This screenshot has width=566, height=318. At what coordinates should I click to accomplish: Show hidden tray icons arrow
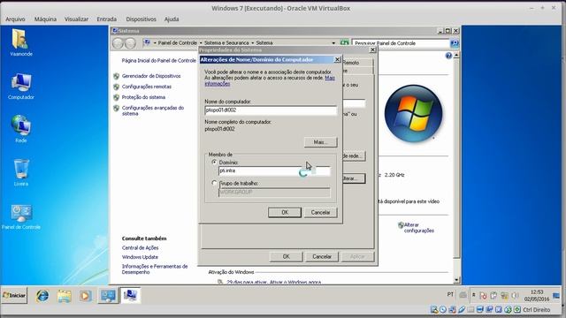[474, 295]
